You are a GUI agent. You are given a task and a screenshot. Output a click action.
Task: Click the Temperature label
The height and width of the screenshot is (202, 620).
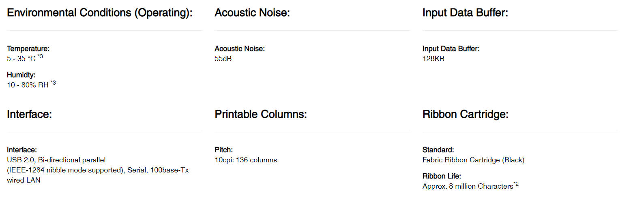(x=28, y=49)
